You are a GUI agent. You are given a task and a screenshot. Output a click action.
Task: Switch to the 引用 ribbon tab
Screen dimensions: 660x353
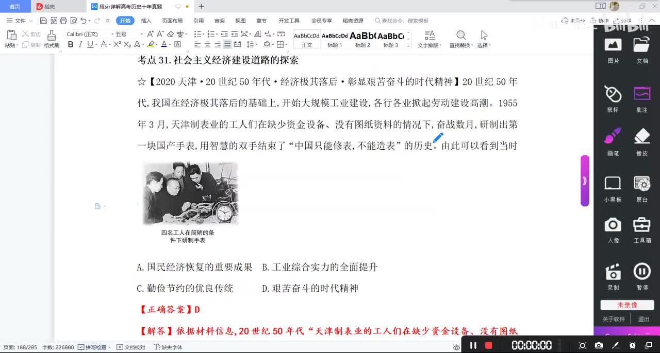pyautogui.click(x=199, y=21)
